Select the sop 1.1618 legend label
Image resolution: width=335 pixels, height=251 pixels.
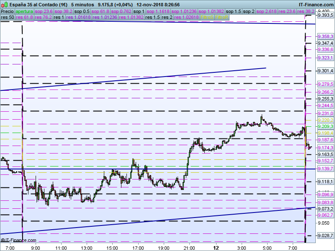158,12
